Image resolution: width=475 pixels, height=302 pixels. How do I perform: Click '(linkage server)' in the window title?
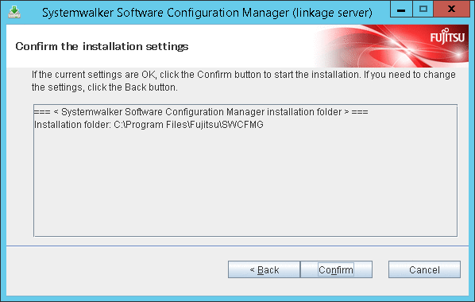pos(332,13)
